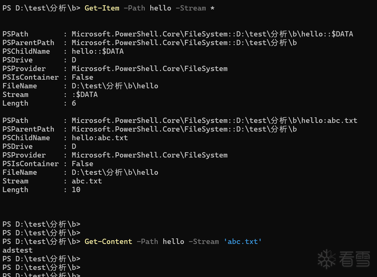Image resolution: width=377 pixels, height=277 pixels.
Task: Click PSChildName value hello:abc.txt
Action: (x=100, y=138)
